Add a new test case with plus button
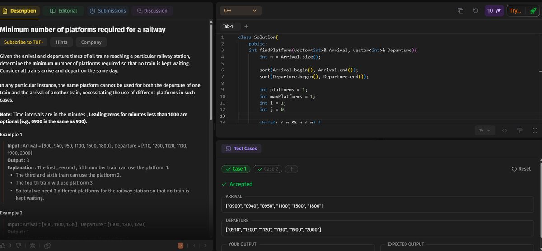This screenshot has height=251, width=542. coord(291,169)
